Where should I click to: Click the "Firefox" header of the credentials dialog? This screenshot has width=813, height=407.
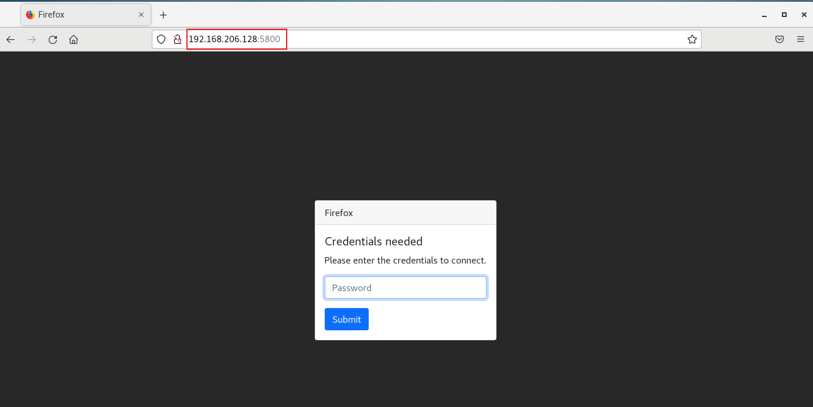click(x=339, y=213)
